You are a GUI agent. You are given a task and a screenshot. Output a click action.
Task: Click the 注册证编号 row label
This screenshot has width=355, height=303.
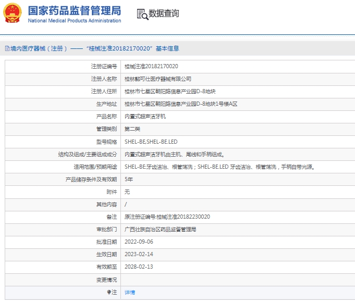click(104, 66)
